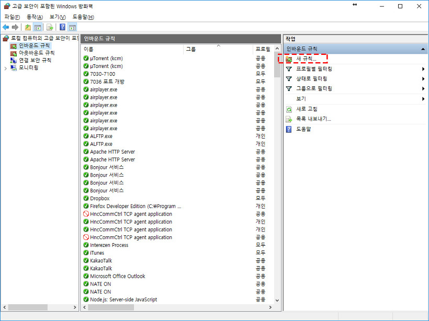Select the 7030-7100 rule row
429x321 pixels.
coord(178,74)
